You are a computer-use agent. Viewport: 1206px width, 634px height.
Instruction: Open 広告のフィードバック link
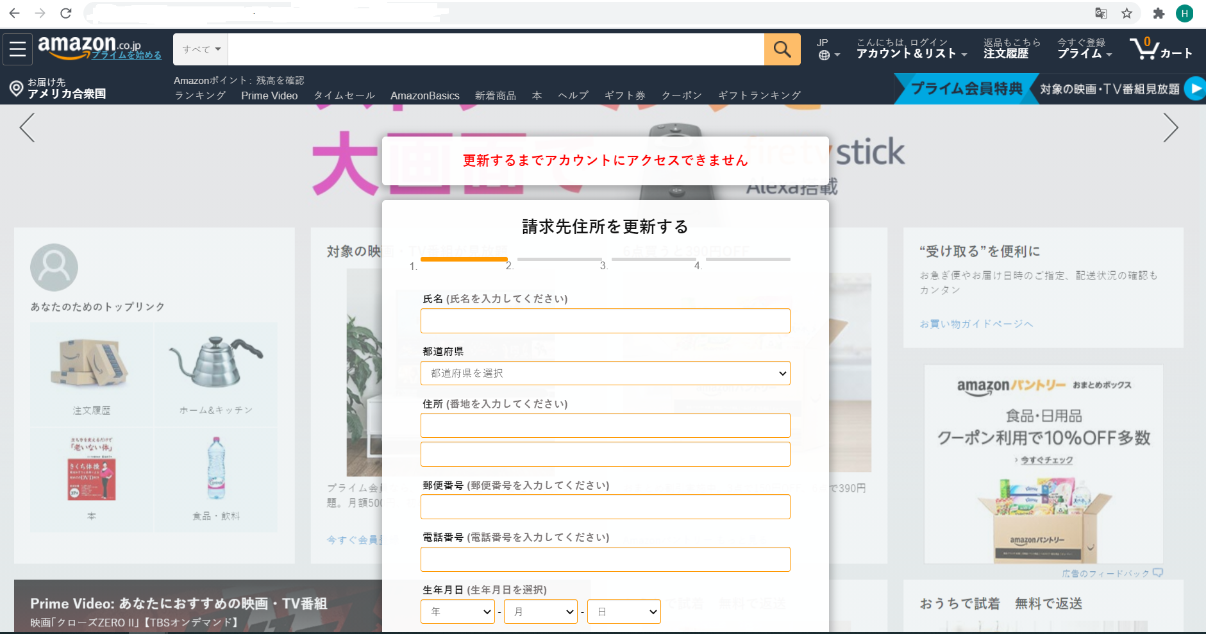pyautogui.click(x=1112, y=573)
